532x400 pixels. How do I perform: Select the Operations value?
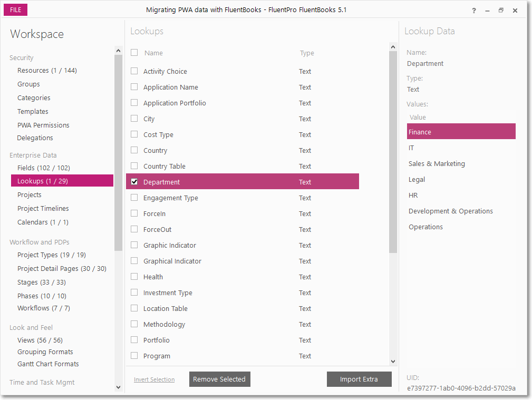coord(425,227)
